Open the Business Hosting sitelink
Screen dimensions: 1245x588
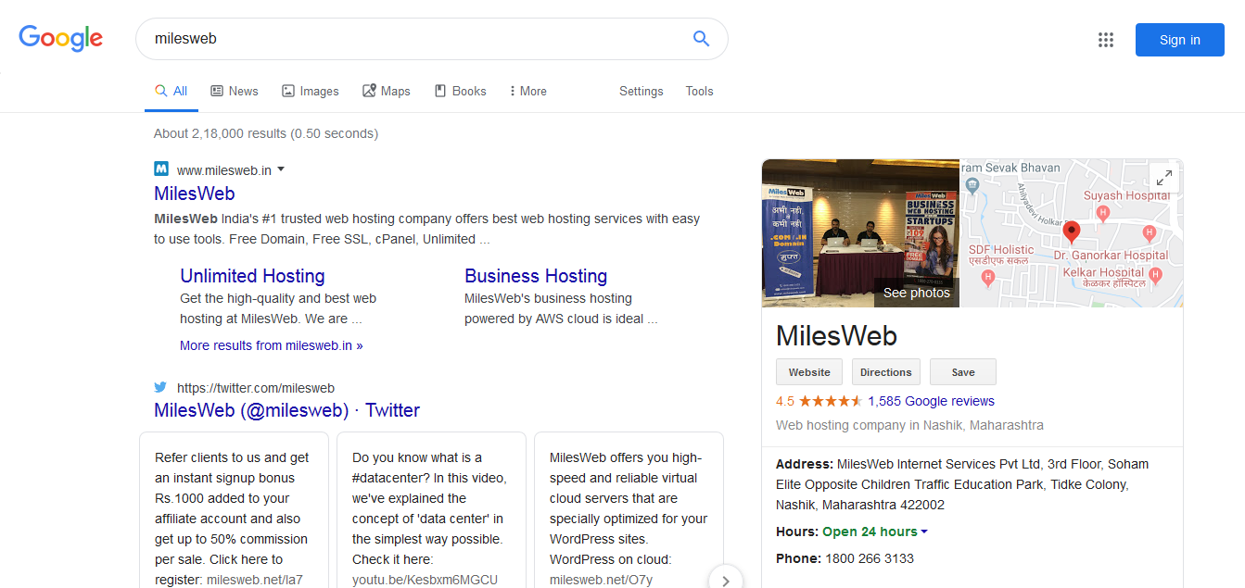(536, 276)
